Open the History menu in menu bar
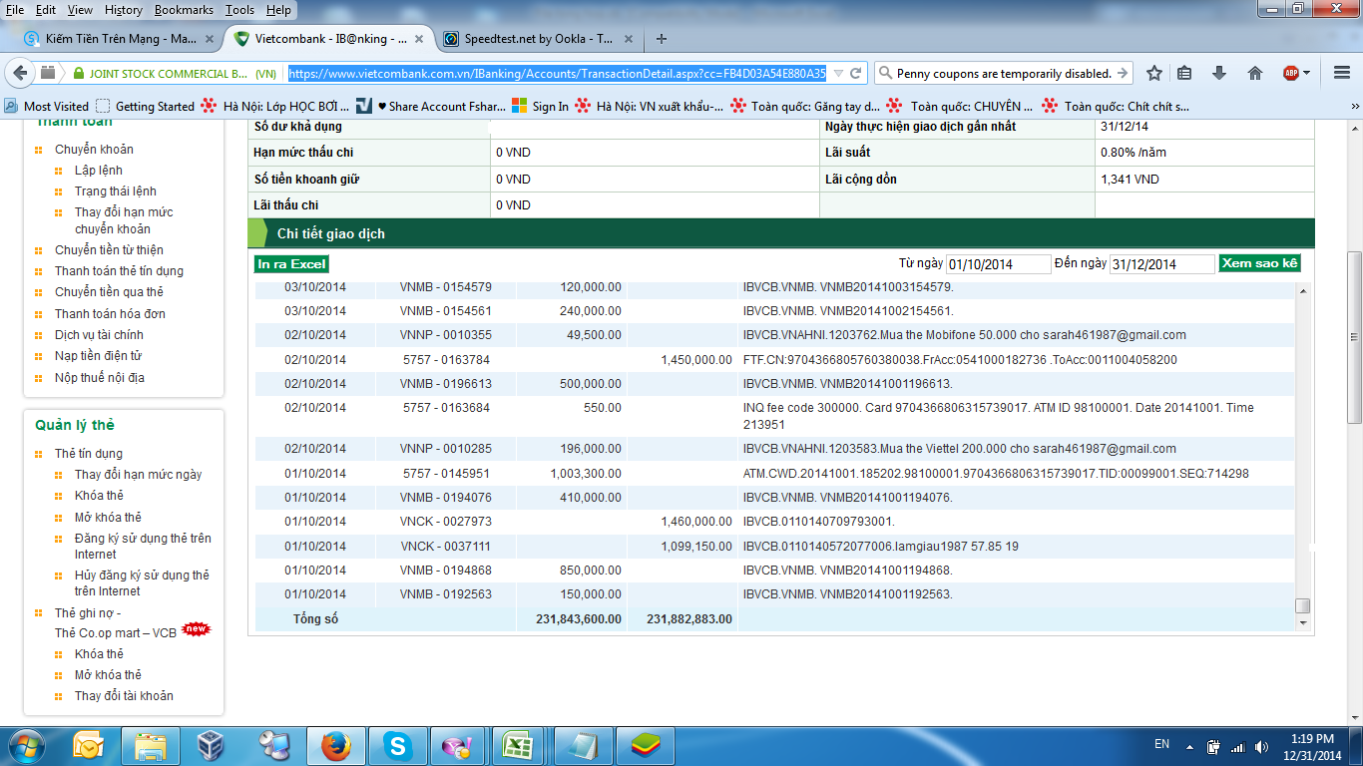Image resolution: width=1363 pixels, height=766 pixels. click(124, 10)
